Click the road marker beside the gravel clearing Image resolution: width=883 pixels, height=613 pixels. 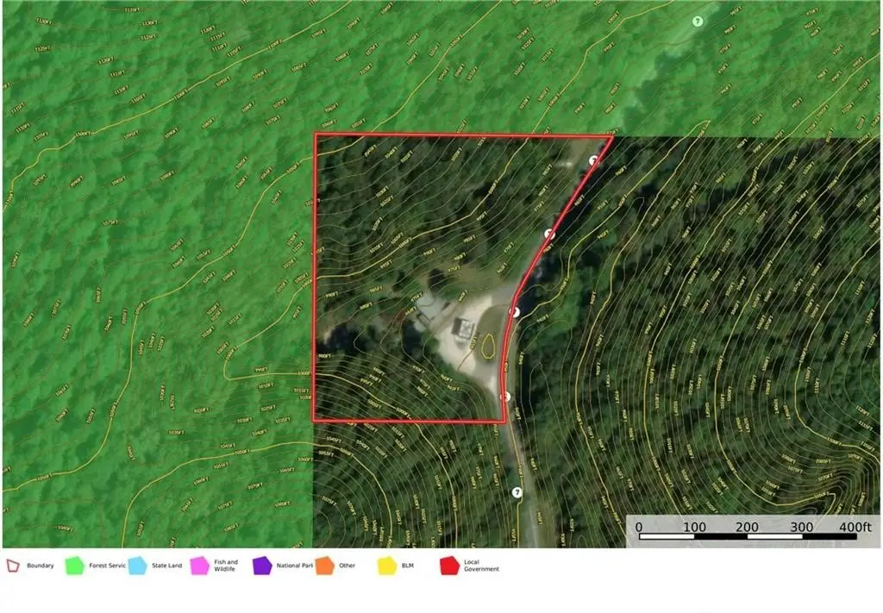(x=515, y=312)
